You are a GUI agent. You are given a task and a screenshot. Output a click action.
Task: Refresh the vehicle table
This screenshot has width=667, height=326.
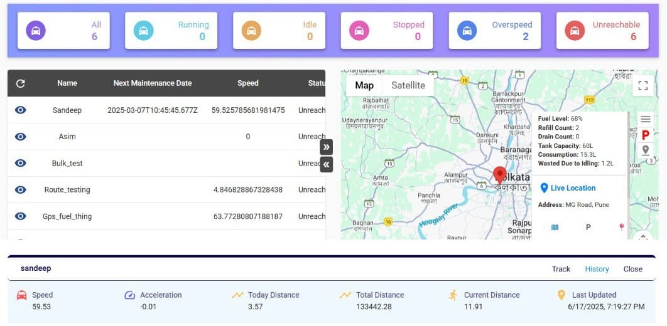pyautogui.click(x=21, y=83)
